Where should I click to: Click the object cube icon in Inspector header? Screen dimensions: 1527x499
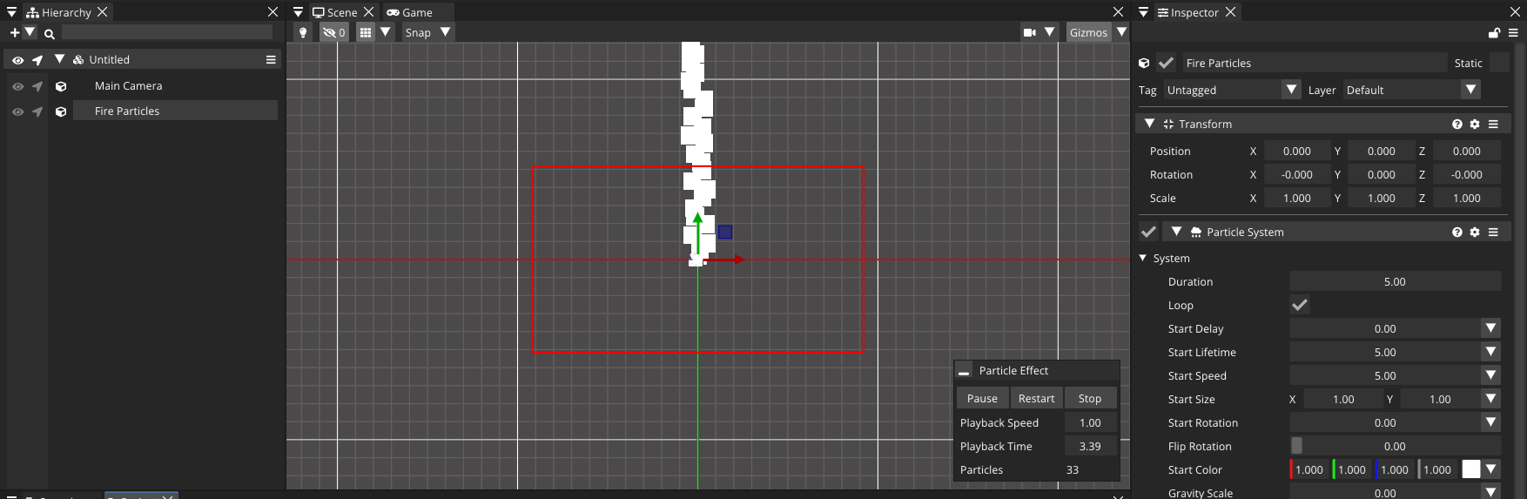click(1144, 63)
